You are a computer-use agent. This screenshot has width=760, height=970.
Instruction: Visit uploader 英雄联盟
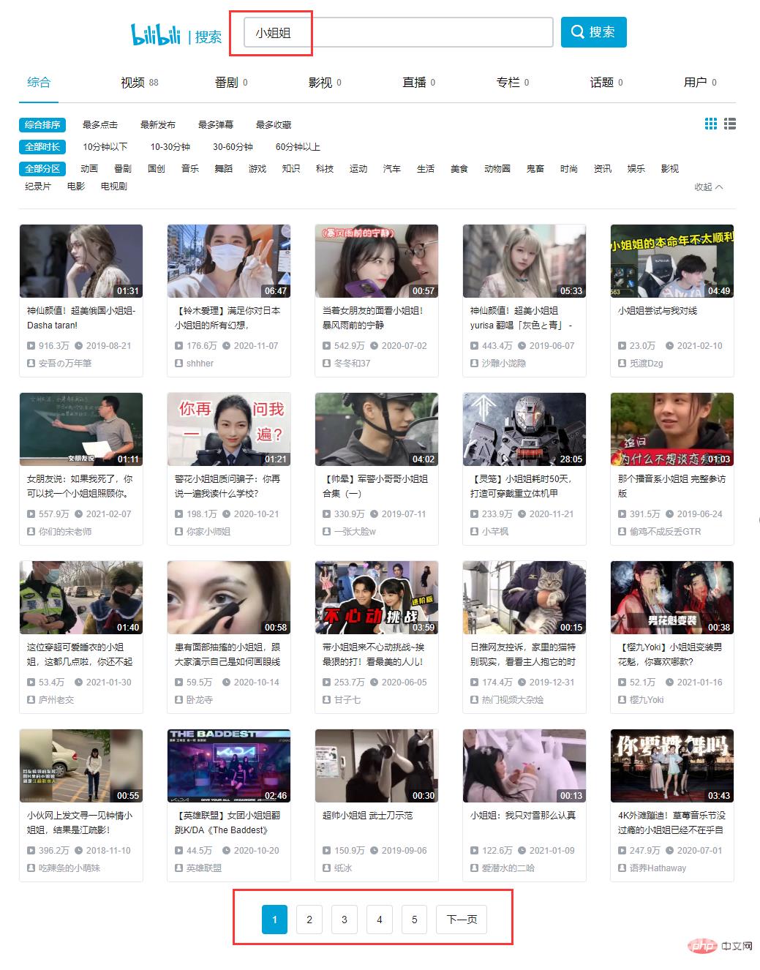coord(203,868)
